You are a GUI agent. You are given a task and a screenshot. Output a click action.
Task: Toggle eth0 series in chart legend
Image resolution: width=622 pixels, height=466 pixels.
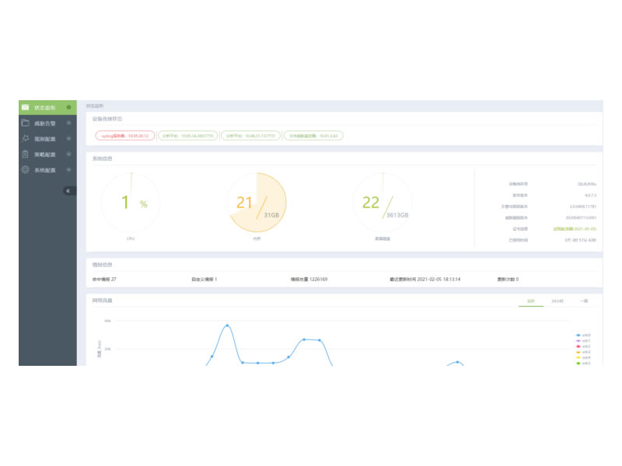582,335
